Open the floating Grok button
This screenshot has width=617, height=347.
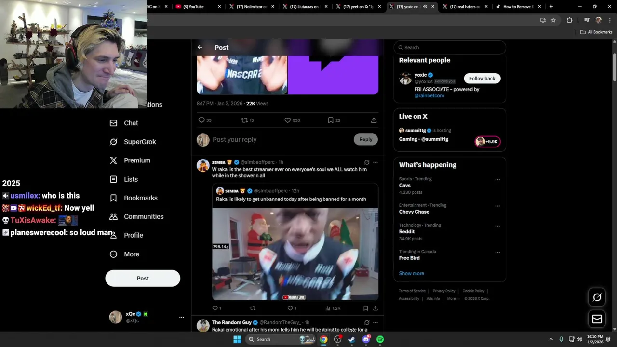click(x=597, y=297)
